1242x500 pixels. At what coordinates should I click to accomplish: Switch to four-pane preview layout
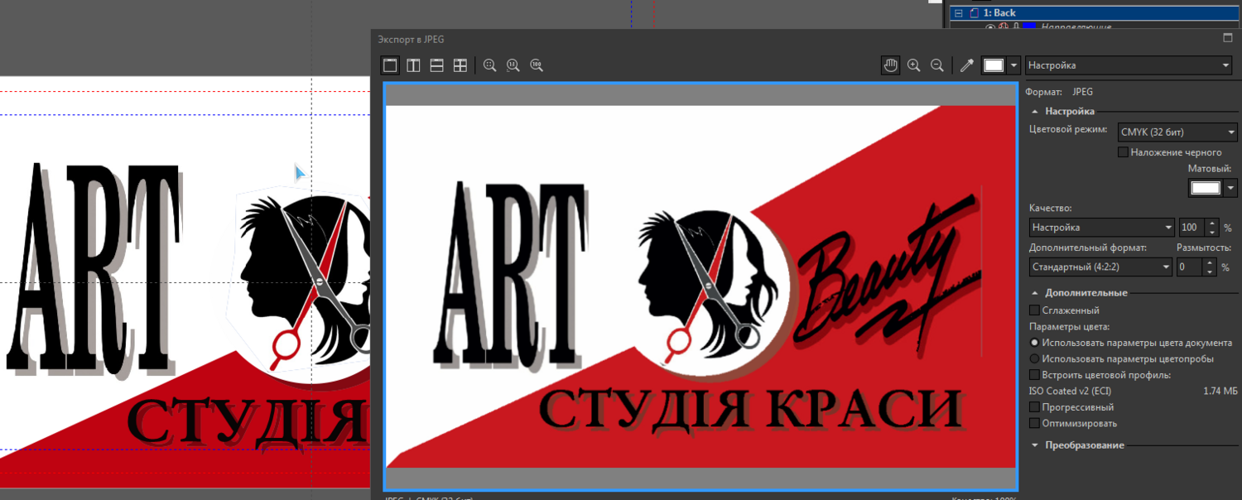tap(460, 65)
